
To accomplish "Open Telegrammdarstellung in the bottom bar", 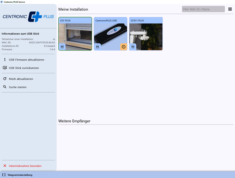I will [x=20, y=175].
